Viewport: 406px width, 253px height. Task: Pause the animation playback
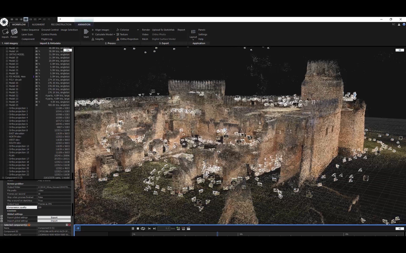[133, 228]
